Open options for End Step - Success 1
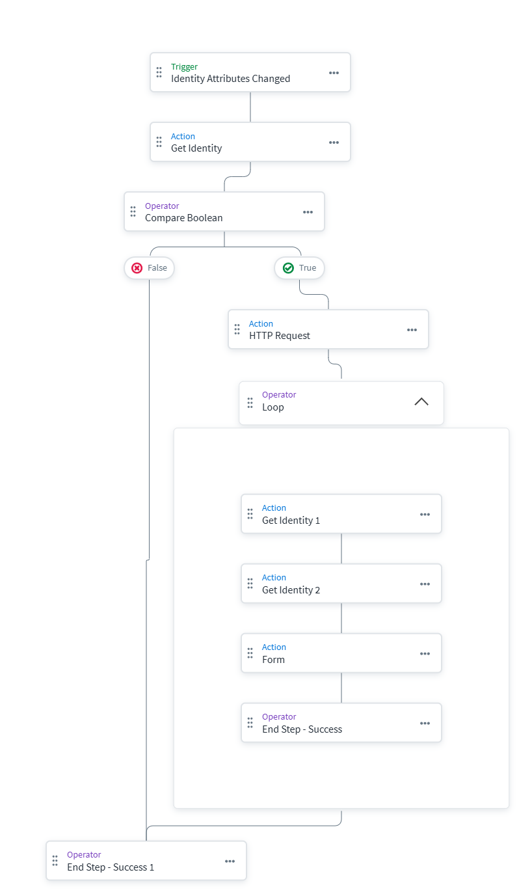 (230, 861)
